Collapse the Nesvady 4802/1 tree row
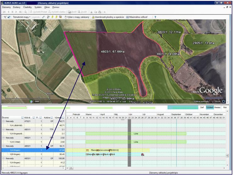The width and height of the screenshot is (233, 175). (3, 138)
